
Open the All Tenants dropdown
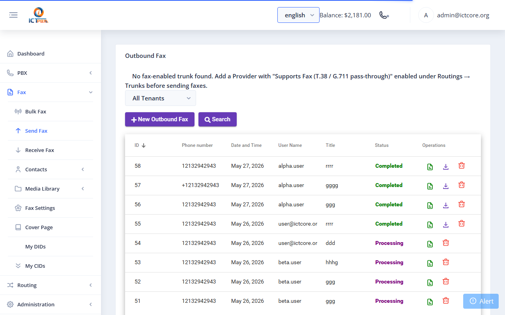[x=161, y=98]
